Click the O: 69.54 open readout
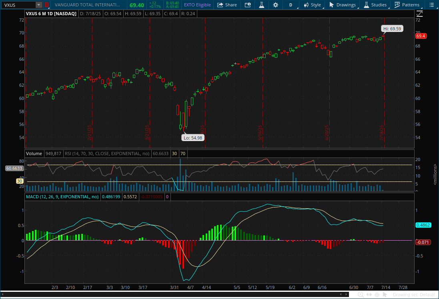 [x=113, y=14]
